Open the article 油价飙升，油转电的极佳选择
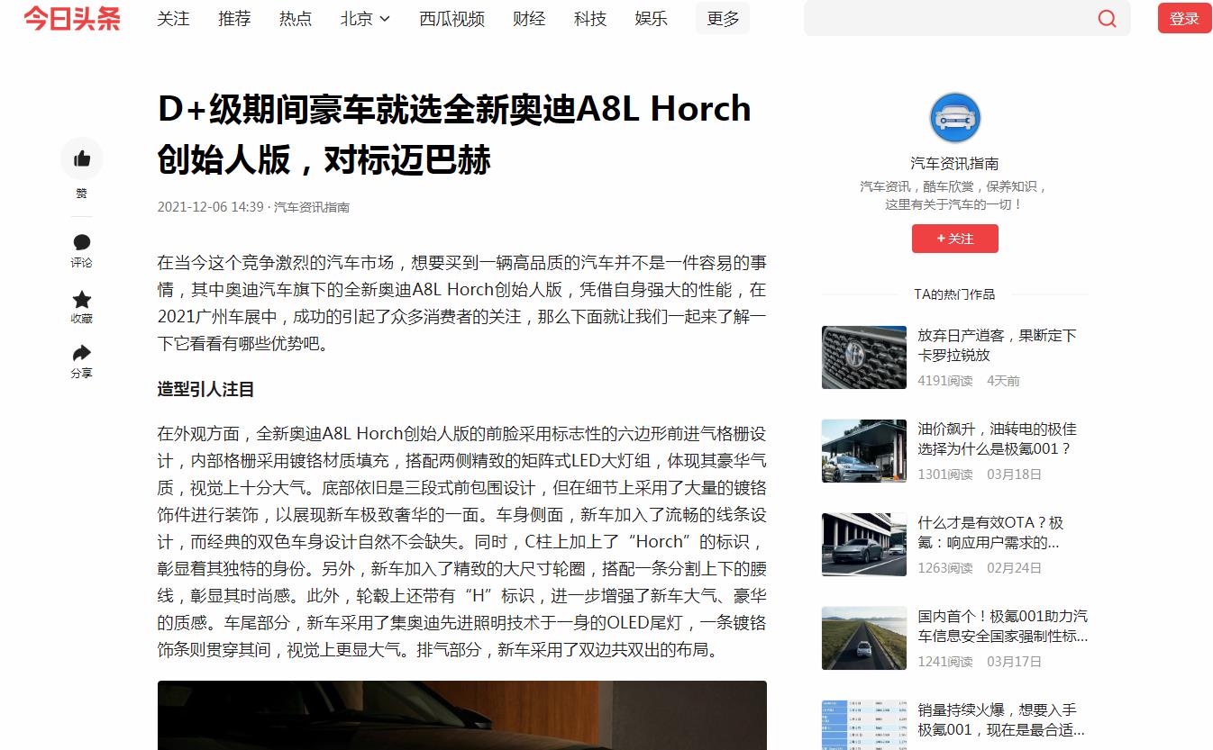 coord(997,438)
